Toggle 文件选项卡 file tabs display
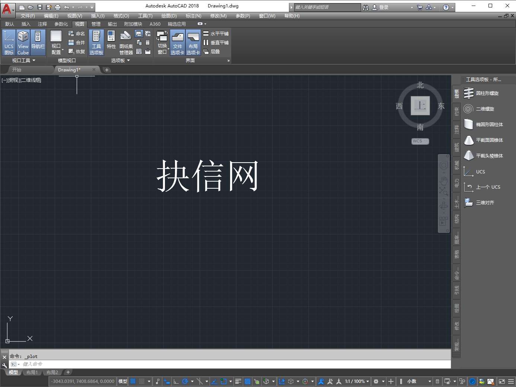516x387 pixels. point(178,43)
